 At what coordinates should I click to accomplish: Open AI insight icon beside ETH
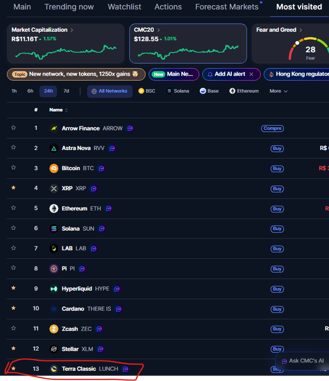point(108,208)
